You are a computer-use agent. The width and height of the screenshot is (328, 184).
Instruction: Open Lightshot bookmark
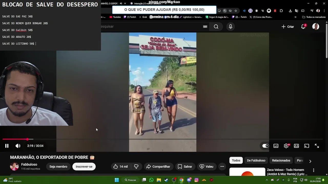point(191,17)
